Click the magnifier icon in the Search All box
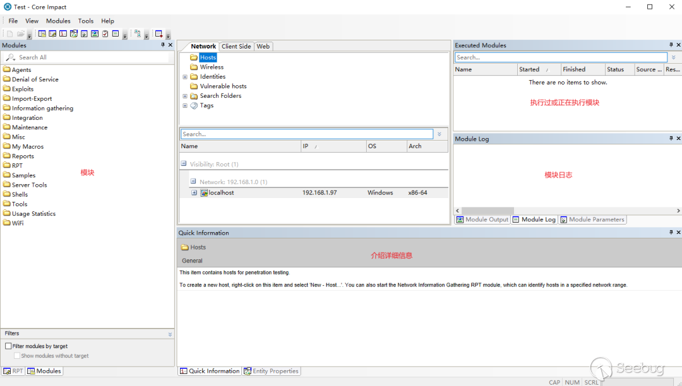 11,57
